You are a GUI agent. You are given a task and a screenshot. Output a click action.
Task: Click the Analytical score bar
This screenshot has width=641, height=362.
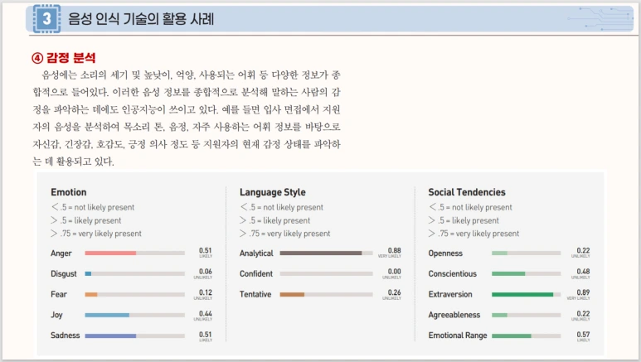tap(326, 253)
